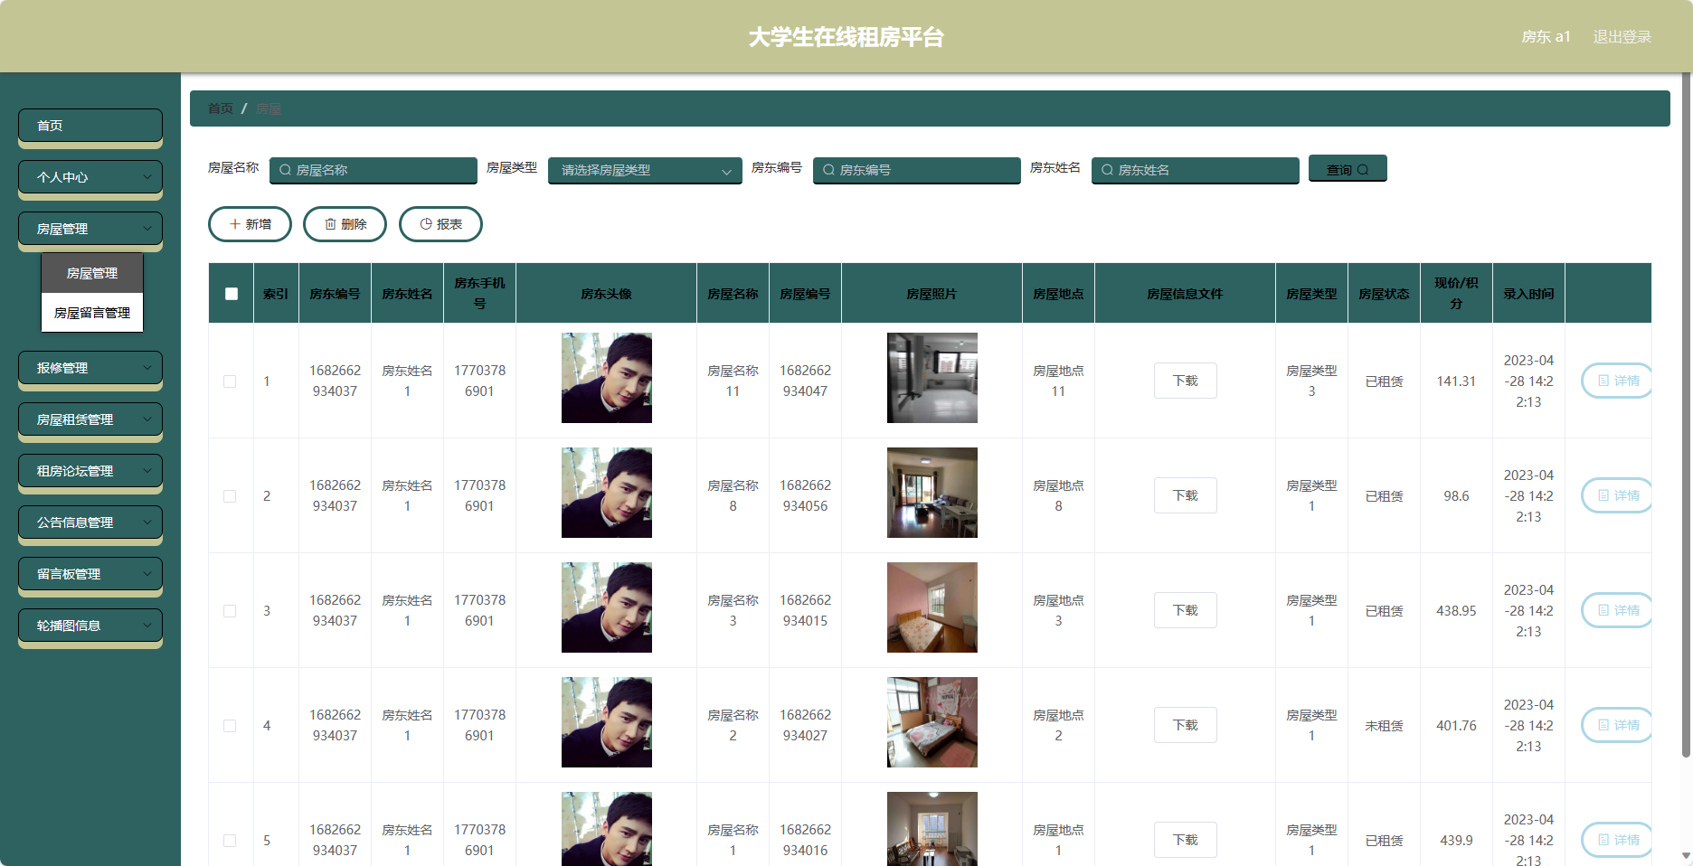This screenshot has height=866, width=1693.
Task: Click the 房东 a1 user label
Action: (1546, 37)
